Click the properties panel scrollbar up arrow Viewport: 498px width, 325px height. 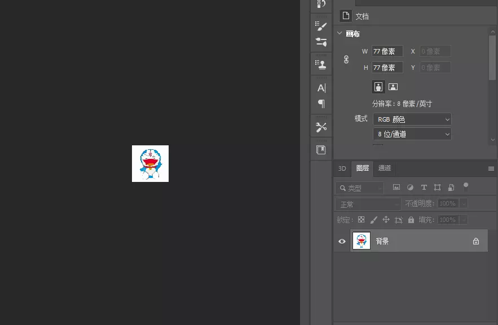(492, 32)
